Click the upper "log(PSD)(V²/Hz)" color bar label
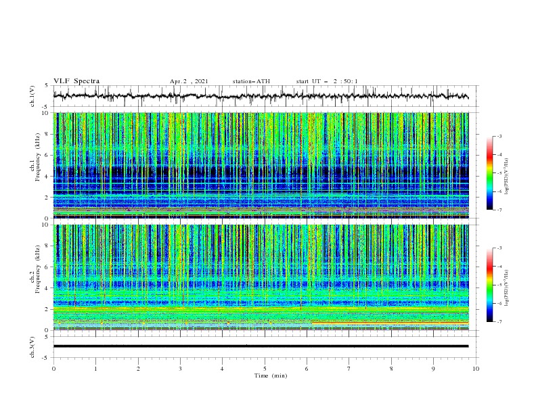 (x=507, y=176)
